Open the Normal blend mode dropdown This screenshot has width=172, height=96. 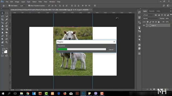(x=150, y=18)
